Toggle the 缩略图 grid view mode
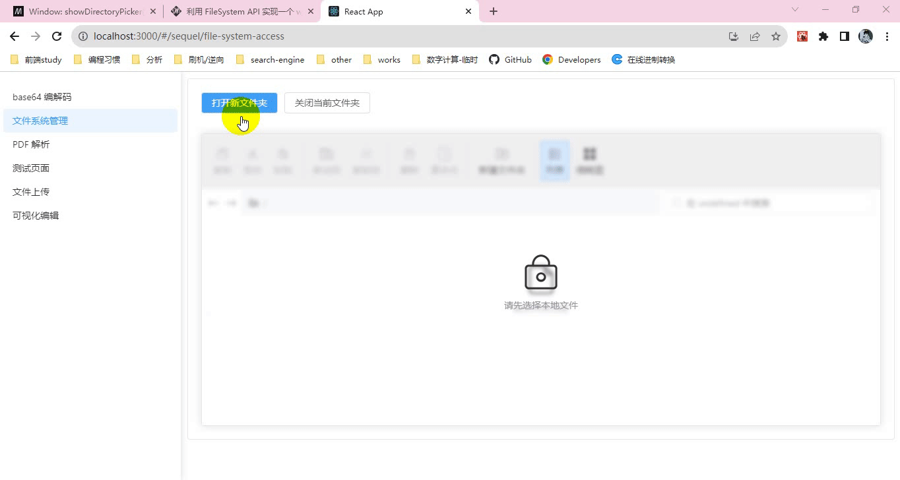Viewport: 900px width, 480px height. pyautogui.click(x=589, y=160)
